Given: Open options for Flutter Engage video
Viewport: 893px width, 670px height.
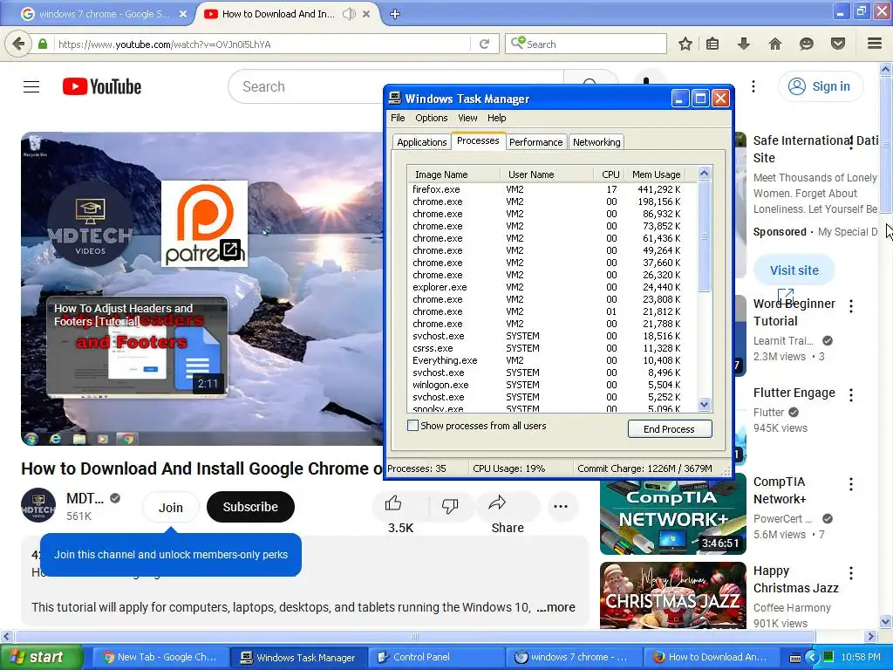Looking at the screenshot, I should (851, 395).
